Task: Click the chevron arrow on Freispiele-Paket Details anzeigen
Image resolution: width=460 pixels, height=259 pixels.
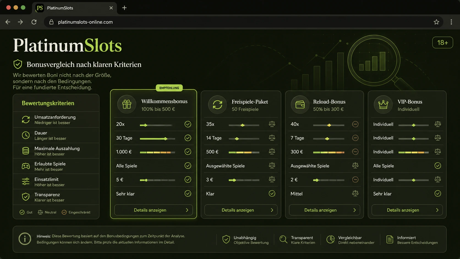Action: (272, 210)
